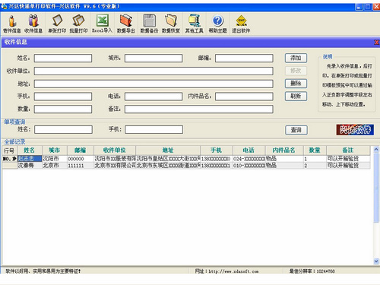Focus 手机 field in 单项查询 section

click(x=154, y=130)
